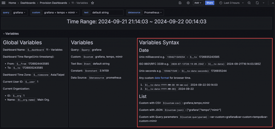This screenshot has width=275, height=129.
Task: Open the refresh interval dropdown arrow
Action: click(263, 3)
